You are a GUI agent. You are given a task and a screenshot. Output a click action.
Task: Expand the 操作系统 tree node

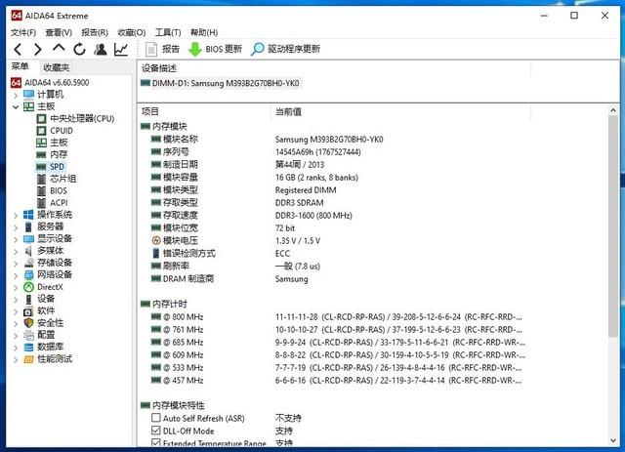click(16, 215)
